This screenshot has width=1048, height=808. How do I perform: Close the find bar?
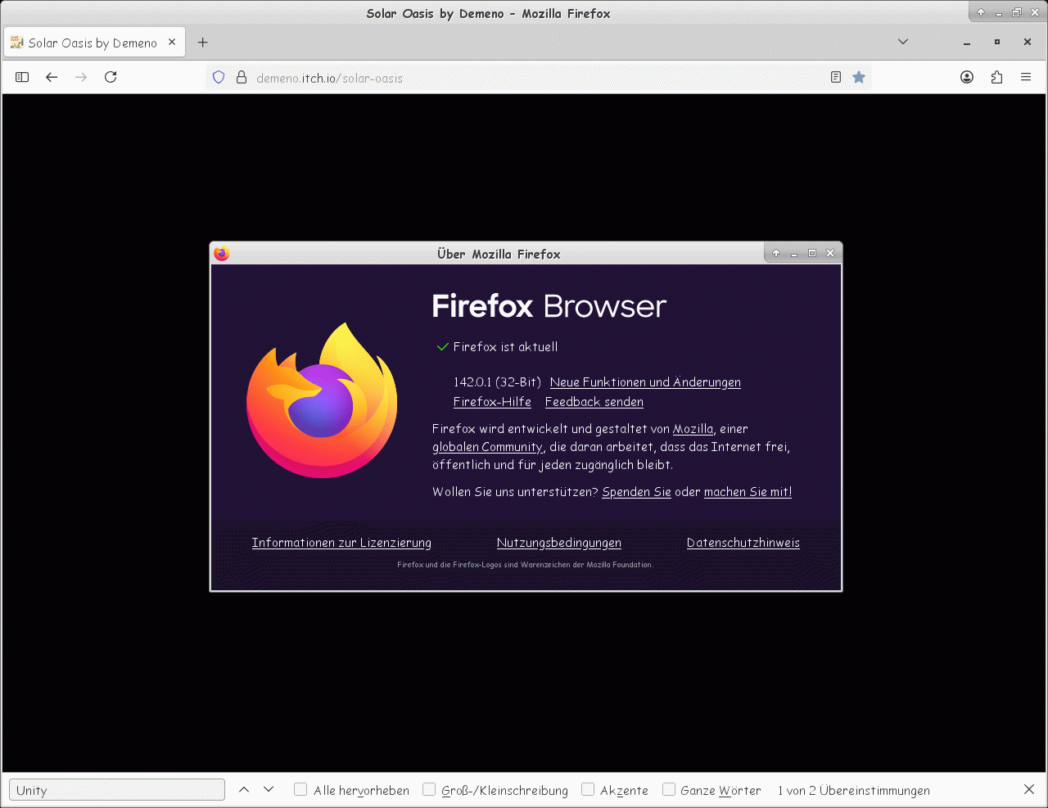click(1029, 789)
